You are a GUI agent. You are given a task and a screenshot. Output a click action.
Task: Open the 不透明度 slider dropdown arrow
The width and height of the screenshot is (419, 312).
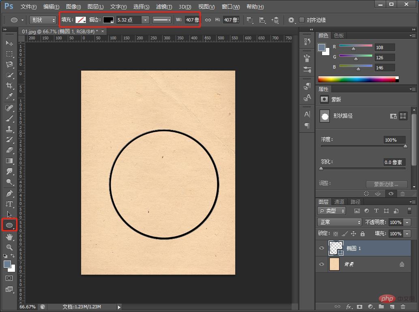(407, 222)
